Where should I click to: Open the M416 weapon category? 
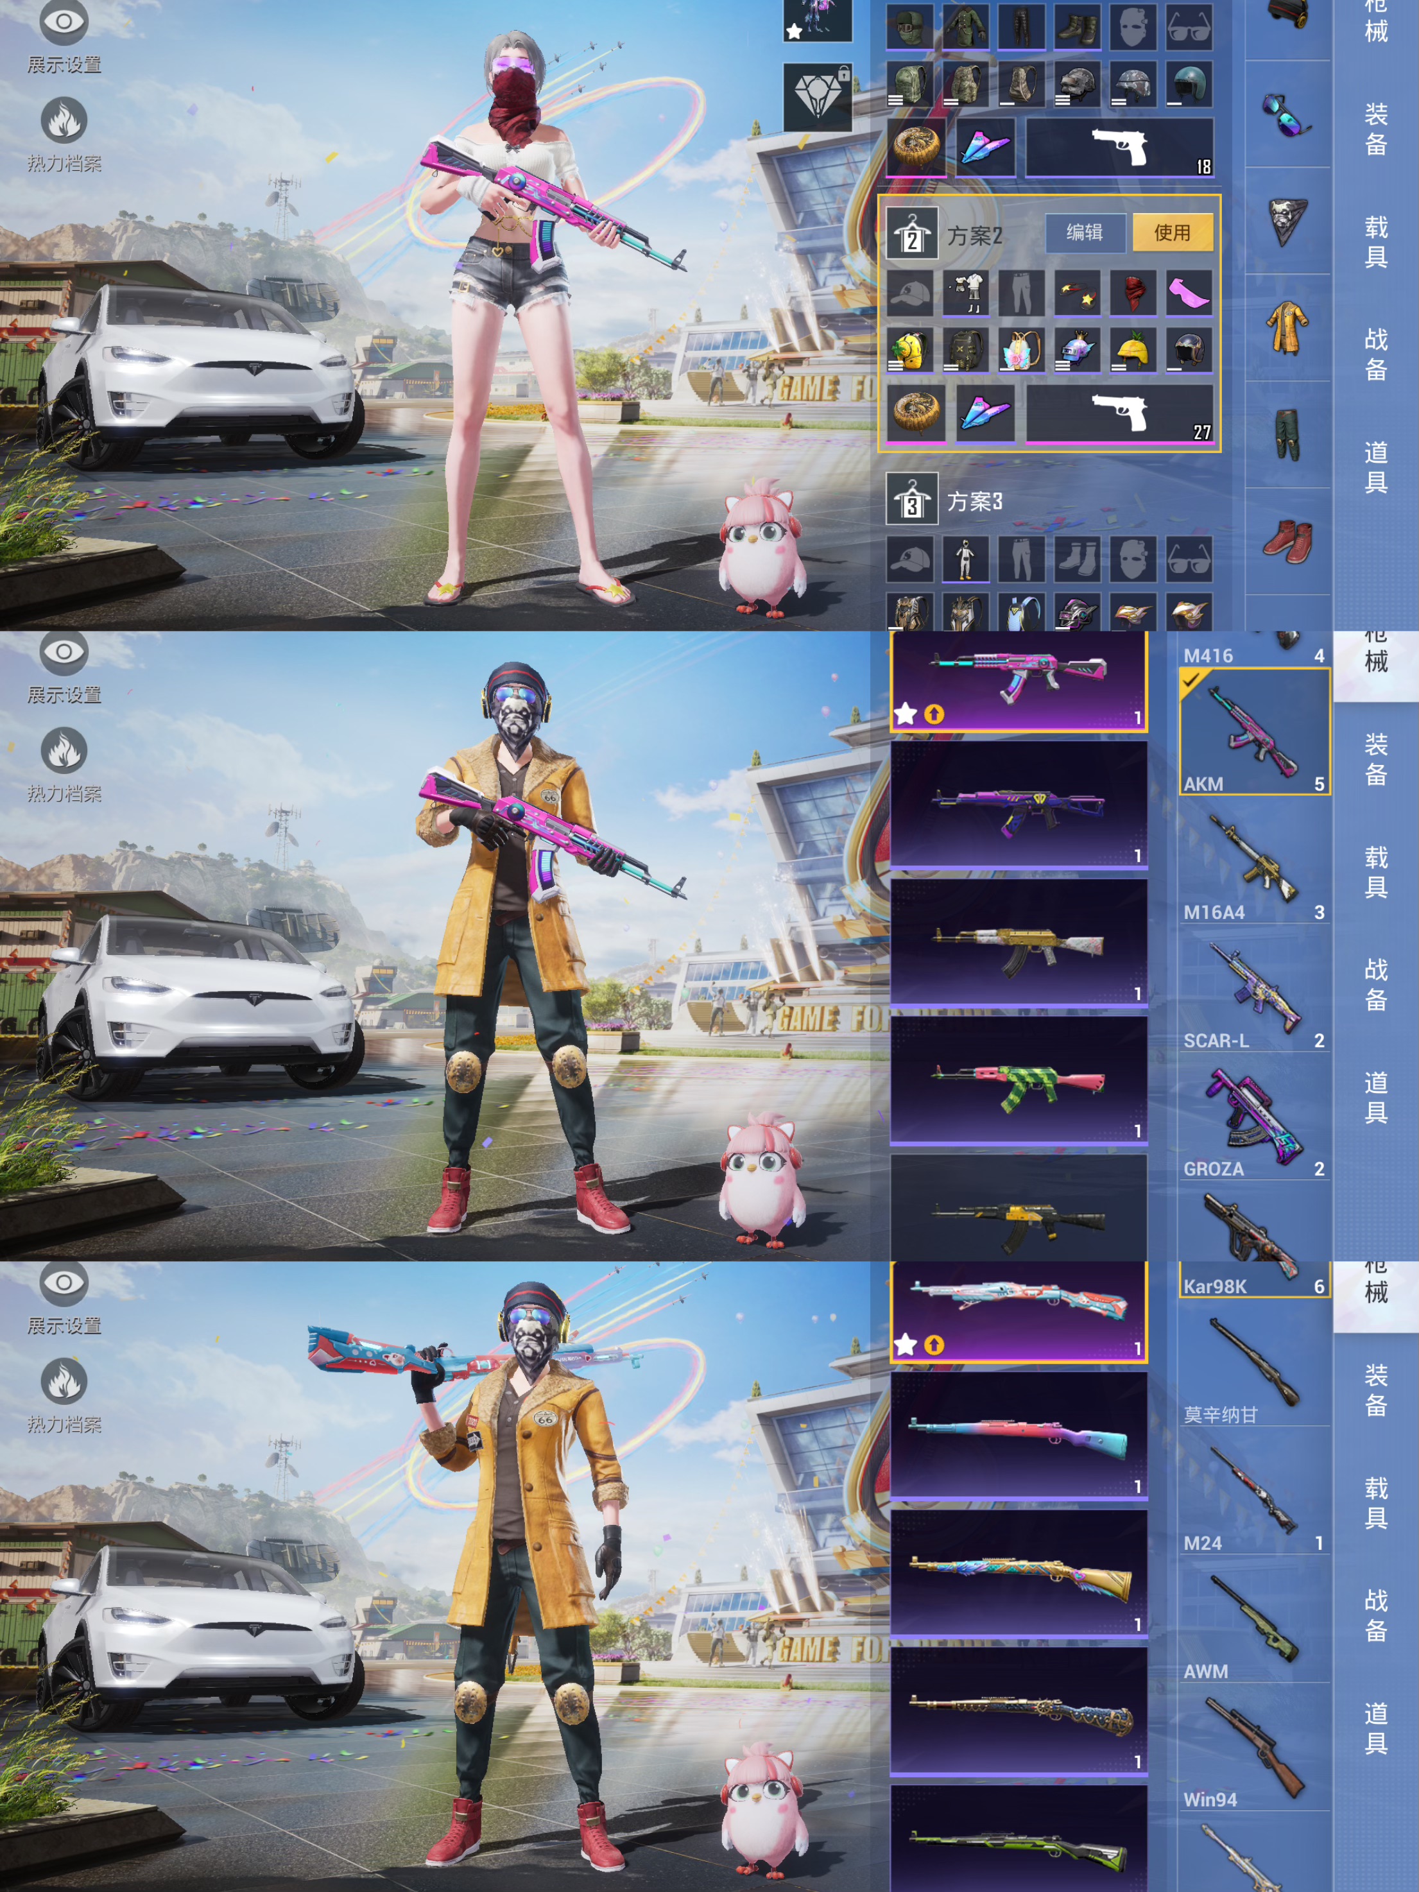[1254, 649]
